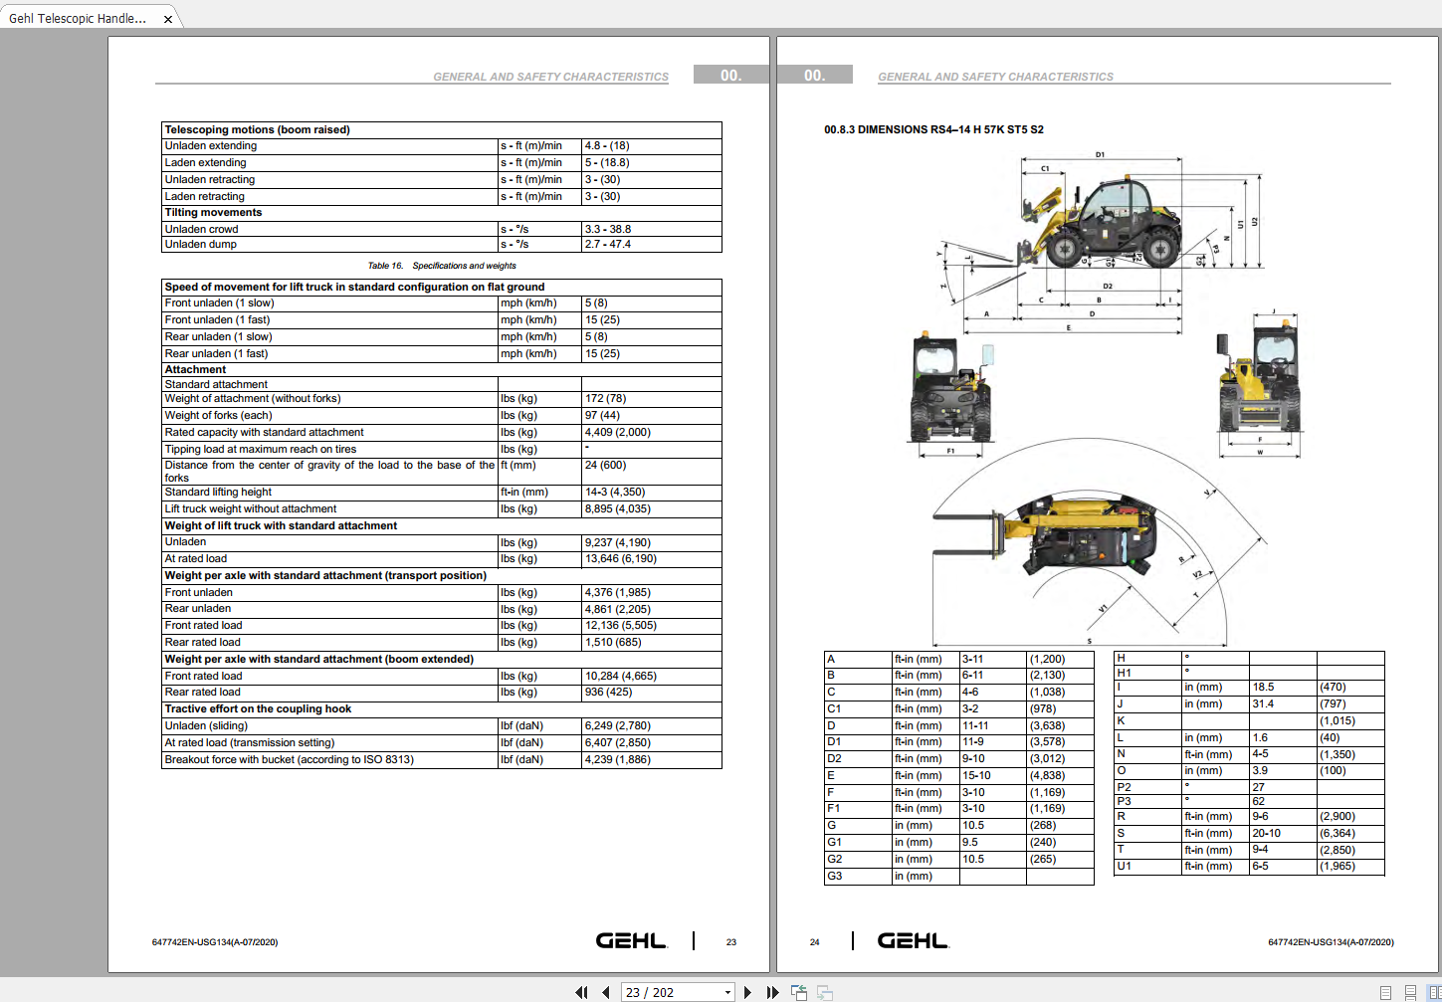1442x1002 pixels.
Task: Click the GENERAL AND SAFETY CHARACTERISTICS header
Action: click(550, 76)
